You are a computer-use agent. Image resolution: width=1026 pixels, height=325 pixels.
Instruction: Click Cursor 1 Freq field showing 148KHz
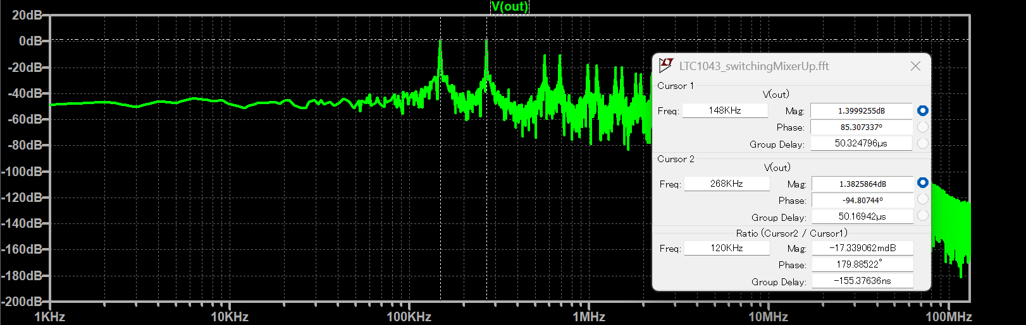[x=725, y=110]
